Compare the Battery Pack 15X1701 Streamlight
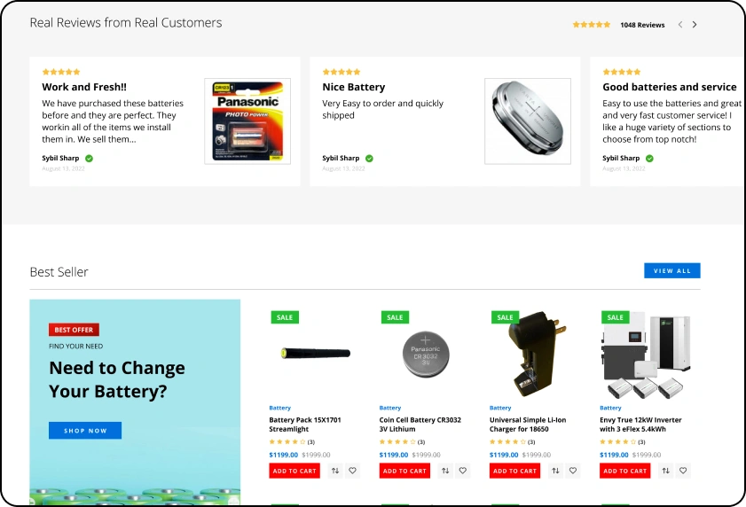Image resolution: width=746 pixels, height=507 pixels. [335, 471]
